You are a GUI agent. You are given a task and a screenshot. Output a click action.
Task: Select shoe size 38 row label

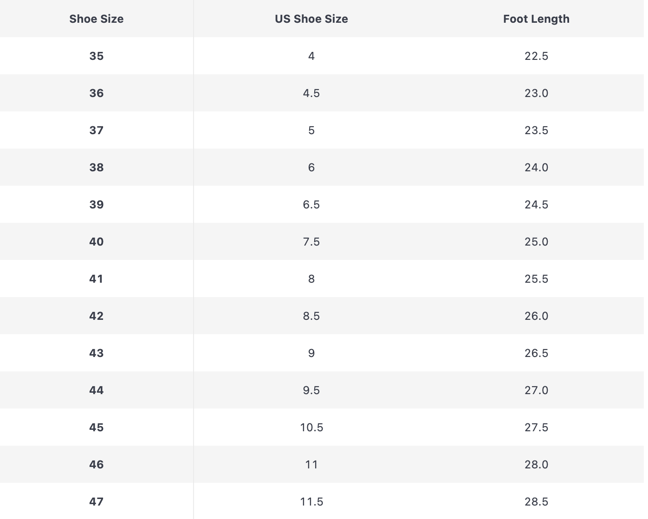(x=97, y=168)
